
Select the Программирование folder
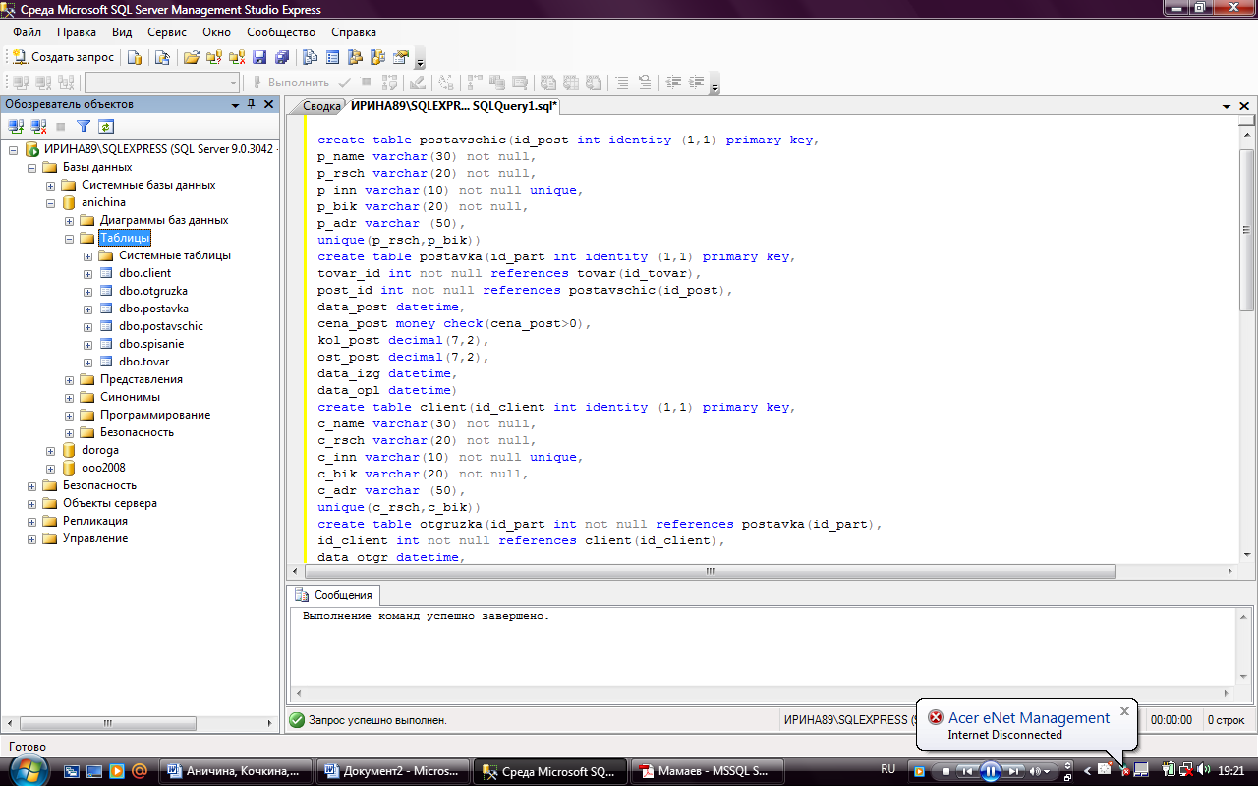coord(155,415)
